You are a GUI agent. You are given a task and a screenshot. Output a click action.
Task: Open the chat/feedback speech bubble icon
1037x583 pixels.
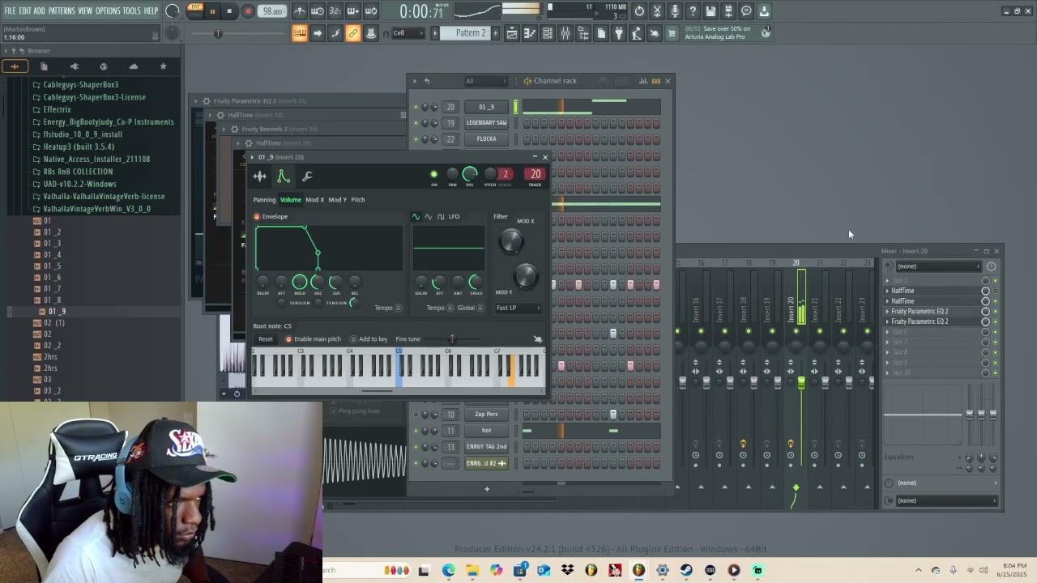746,11
